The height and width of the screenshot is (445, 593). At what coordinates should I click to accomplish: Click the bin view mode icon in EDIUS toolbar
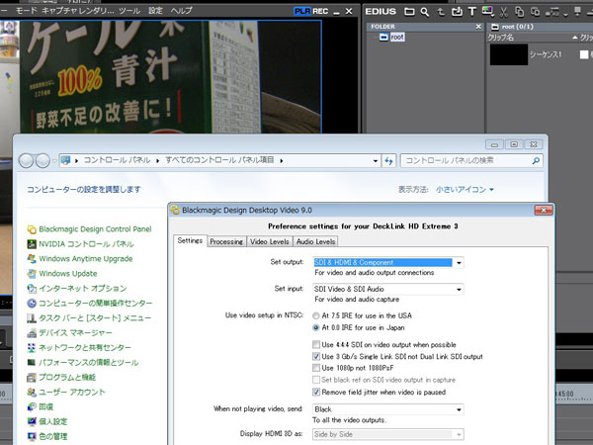click(552, 12)
